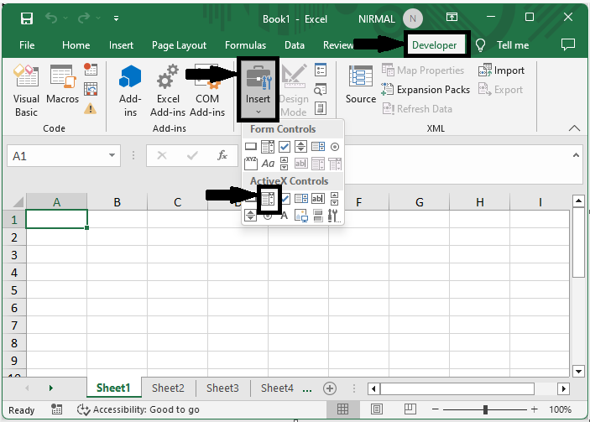The image size is (590, 422).
Task: Click Export in XML group
Action: [x=500, y=90]
